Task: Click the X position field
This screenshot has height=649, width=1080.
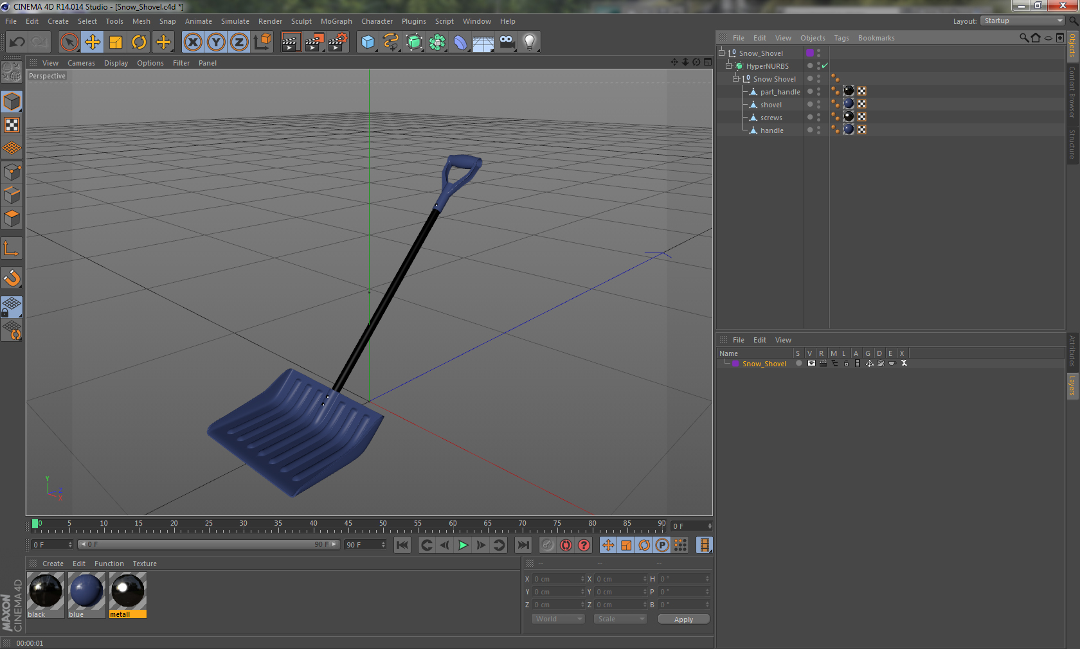Action: click(x=558, y=579)
